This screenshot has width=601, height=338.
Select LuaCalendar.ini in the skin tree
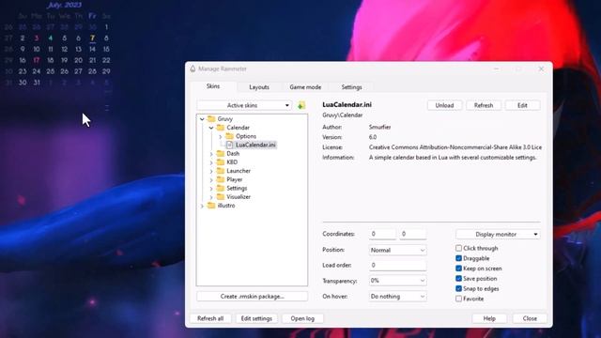pyautogui.click(x=255, y=145)
